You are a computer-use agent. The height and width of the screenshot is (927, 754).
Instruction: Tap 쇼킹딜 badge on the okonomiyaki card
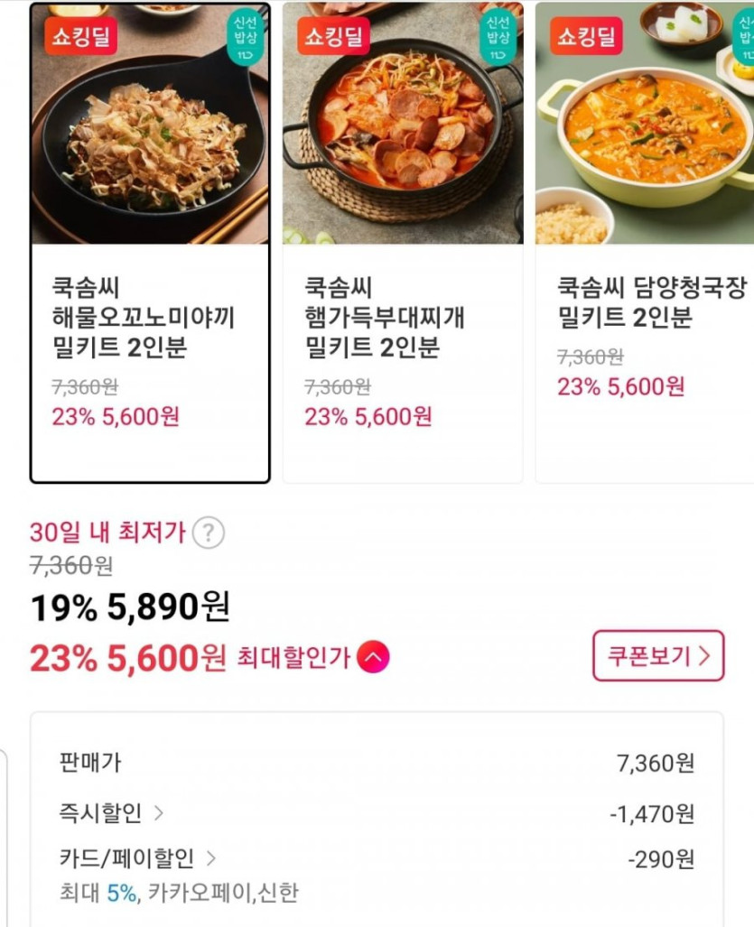(81, 36)
